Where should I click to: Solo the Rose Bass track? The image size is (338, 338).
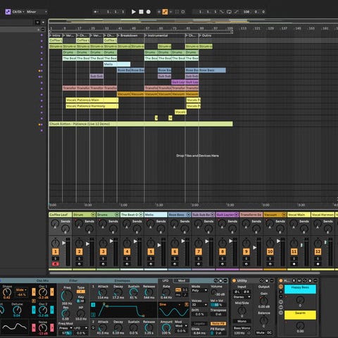point(175,258)
